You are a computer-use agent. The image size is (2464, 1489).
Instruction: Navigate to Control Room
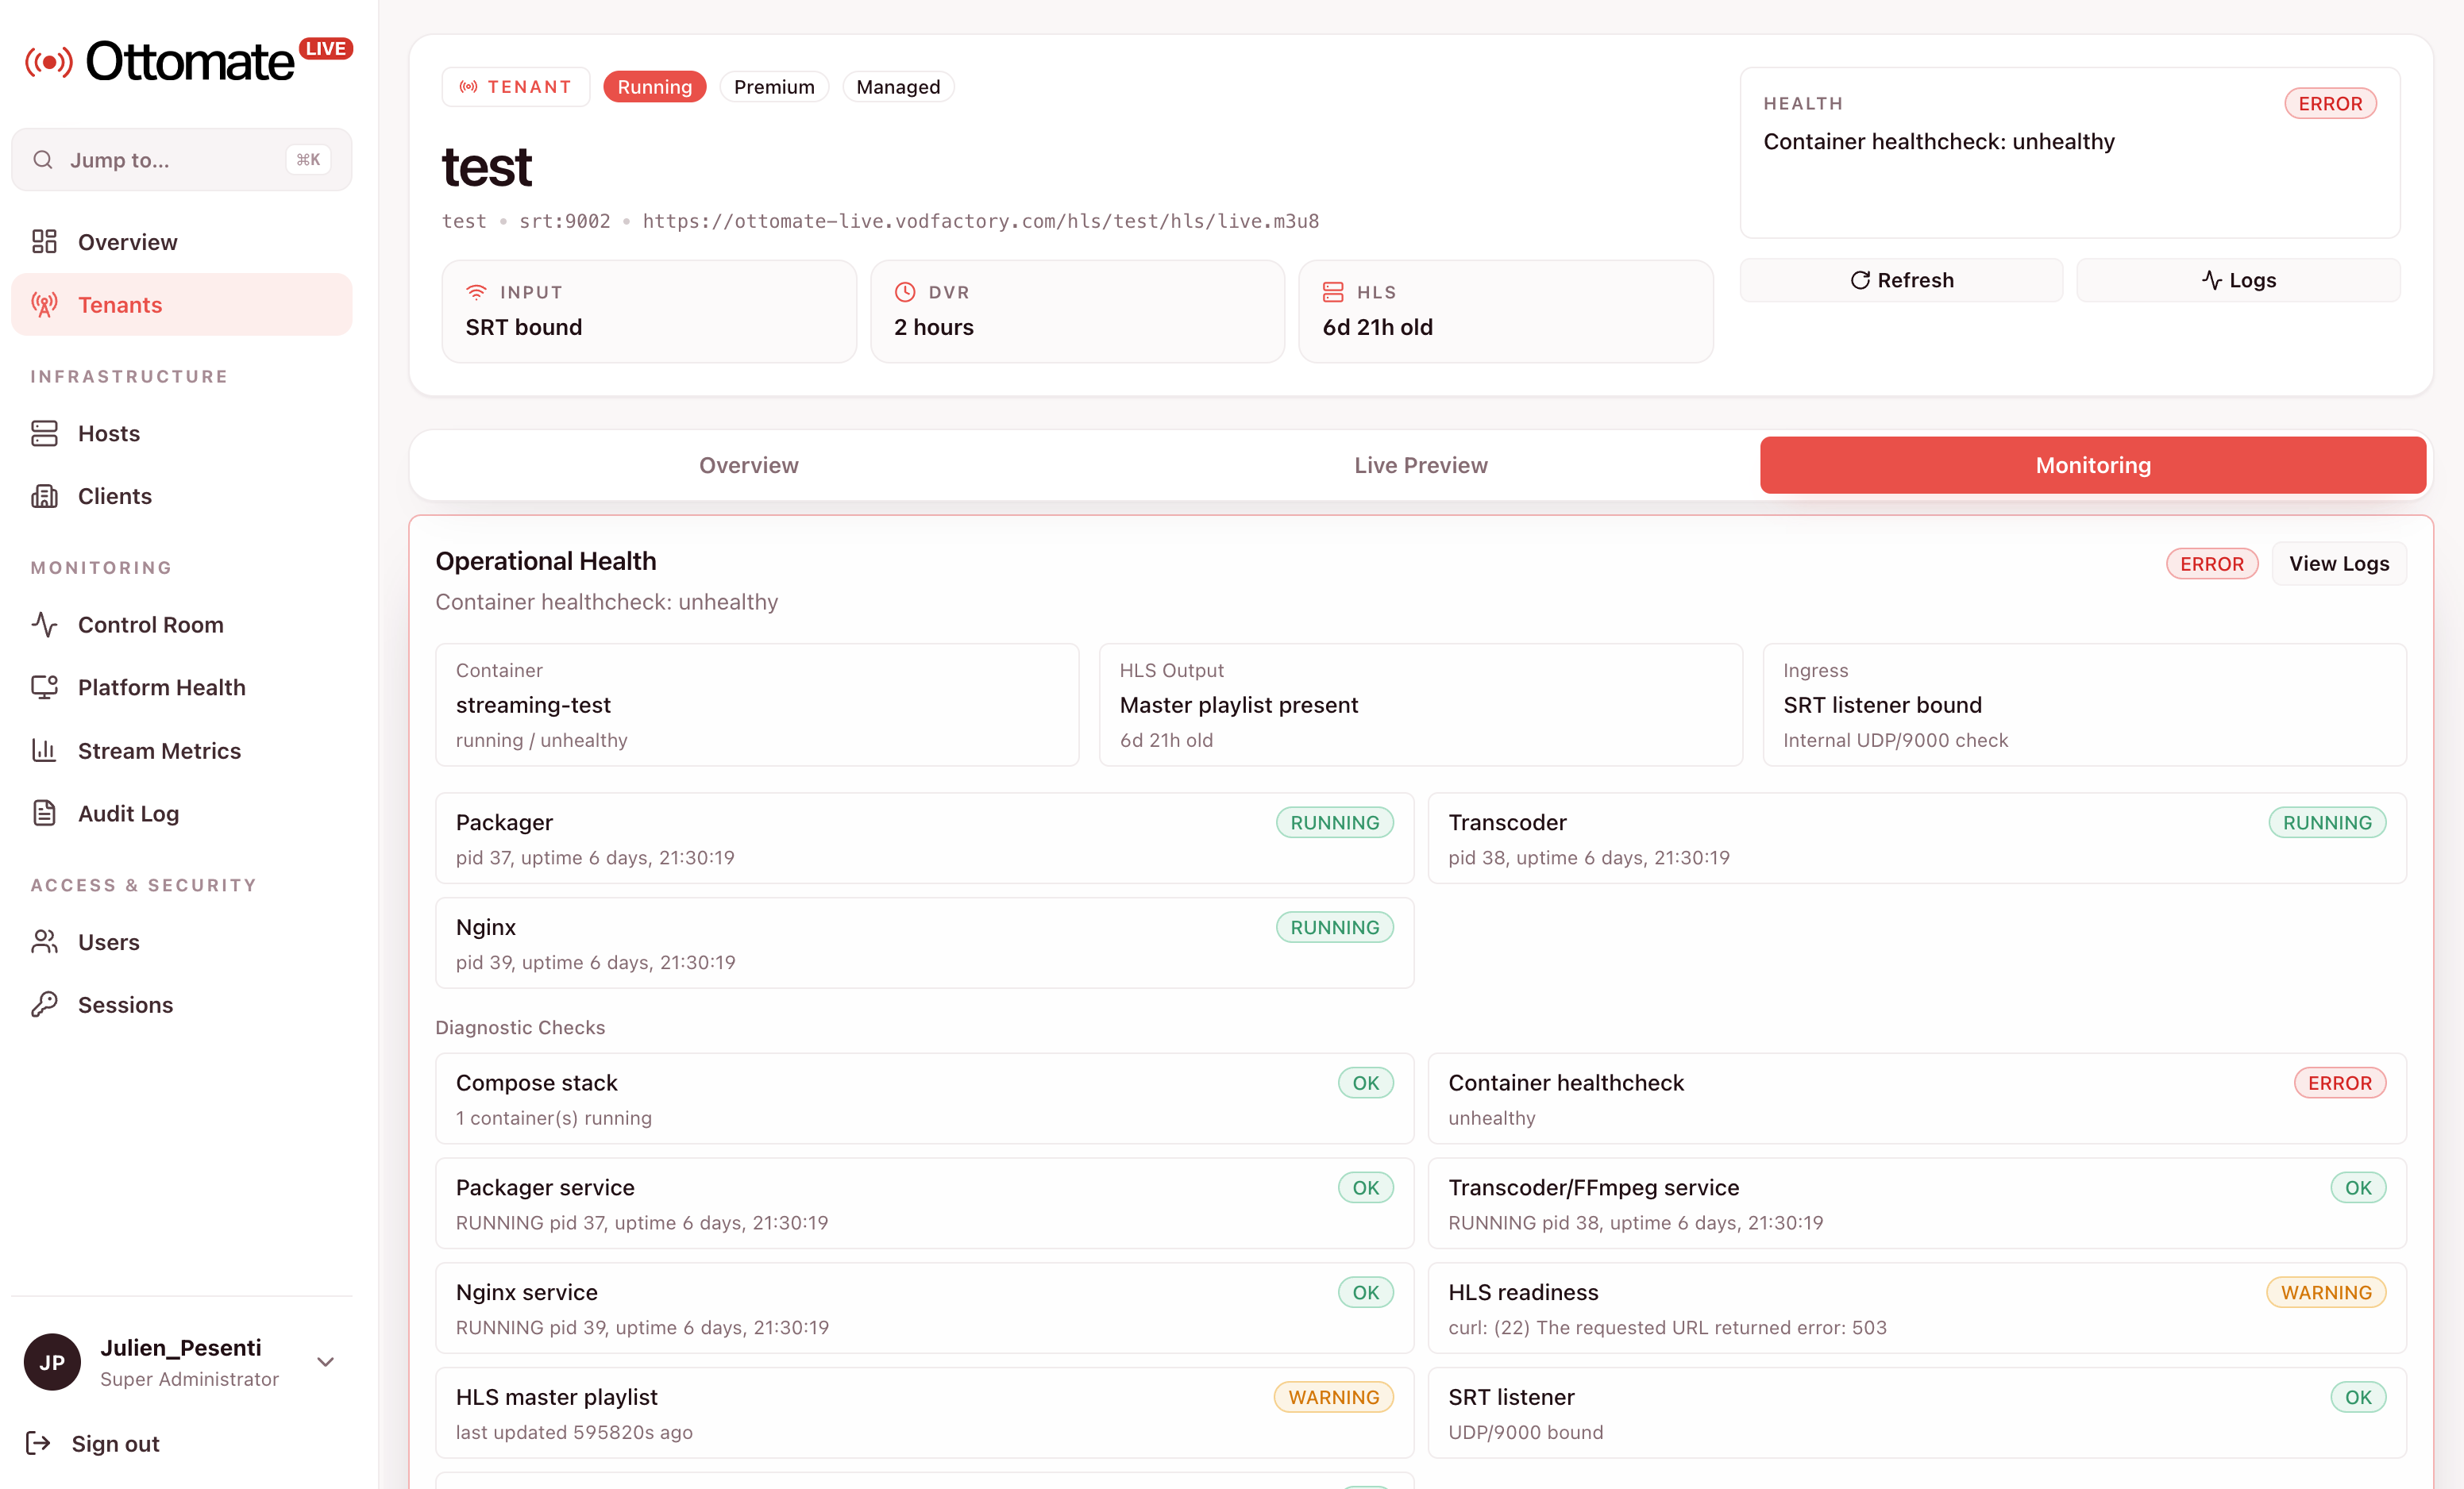(x=182, y=625)
